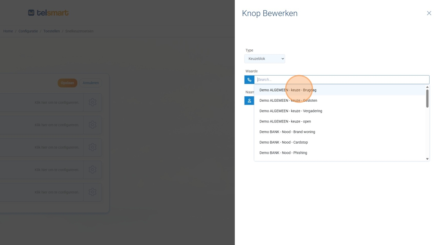Open the Type dropdown showing Keuzeblok
This screenshot has width=439, height=245.
click(x=265, y=59)
